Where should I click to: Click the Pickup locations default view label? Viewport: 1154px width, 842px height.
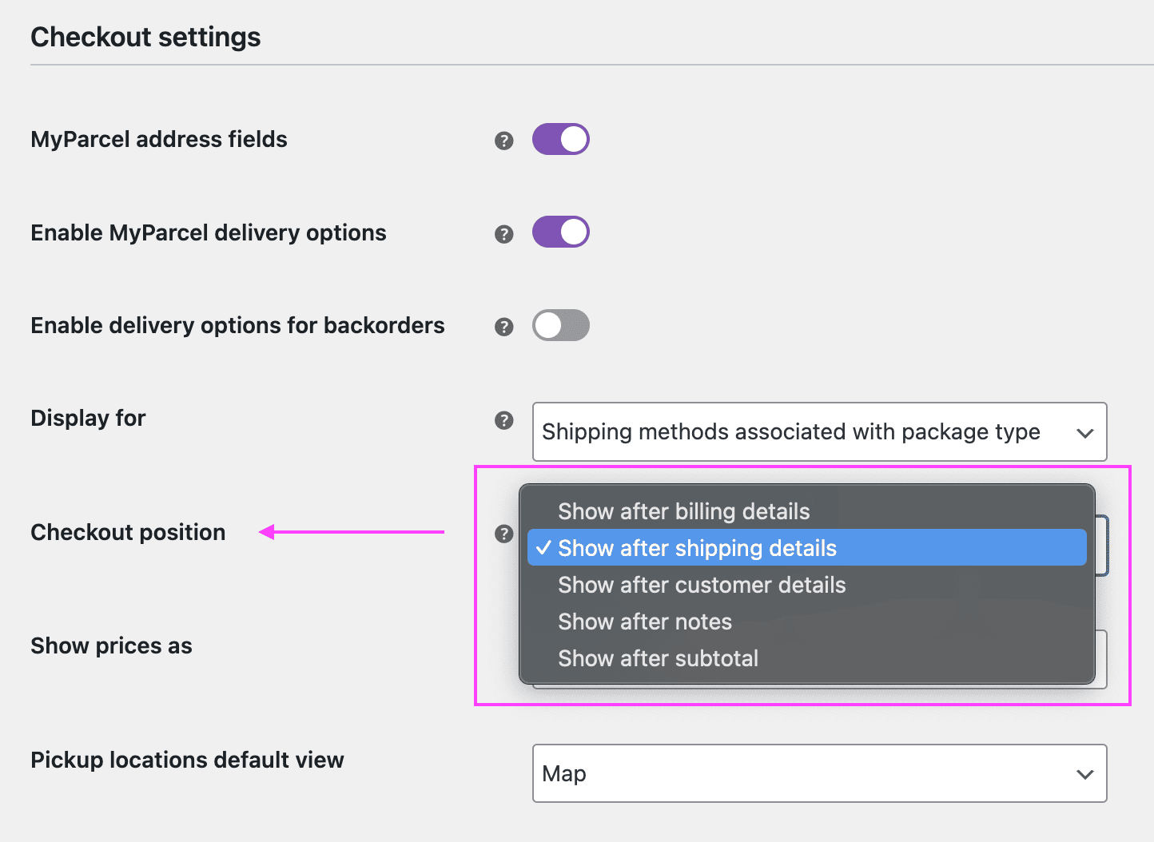pyautogui.click(x=187, y=760)
